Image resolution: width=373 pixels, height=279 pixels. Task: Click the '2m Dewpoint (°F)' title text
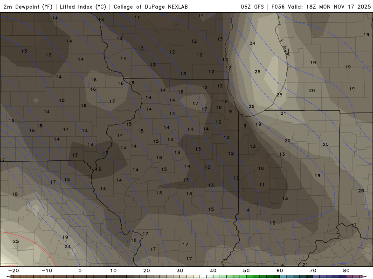click(x=28, y=7)
